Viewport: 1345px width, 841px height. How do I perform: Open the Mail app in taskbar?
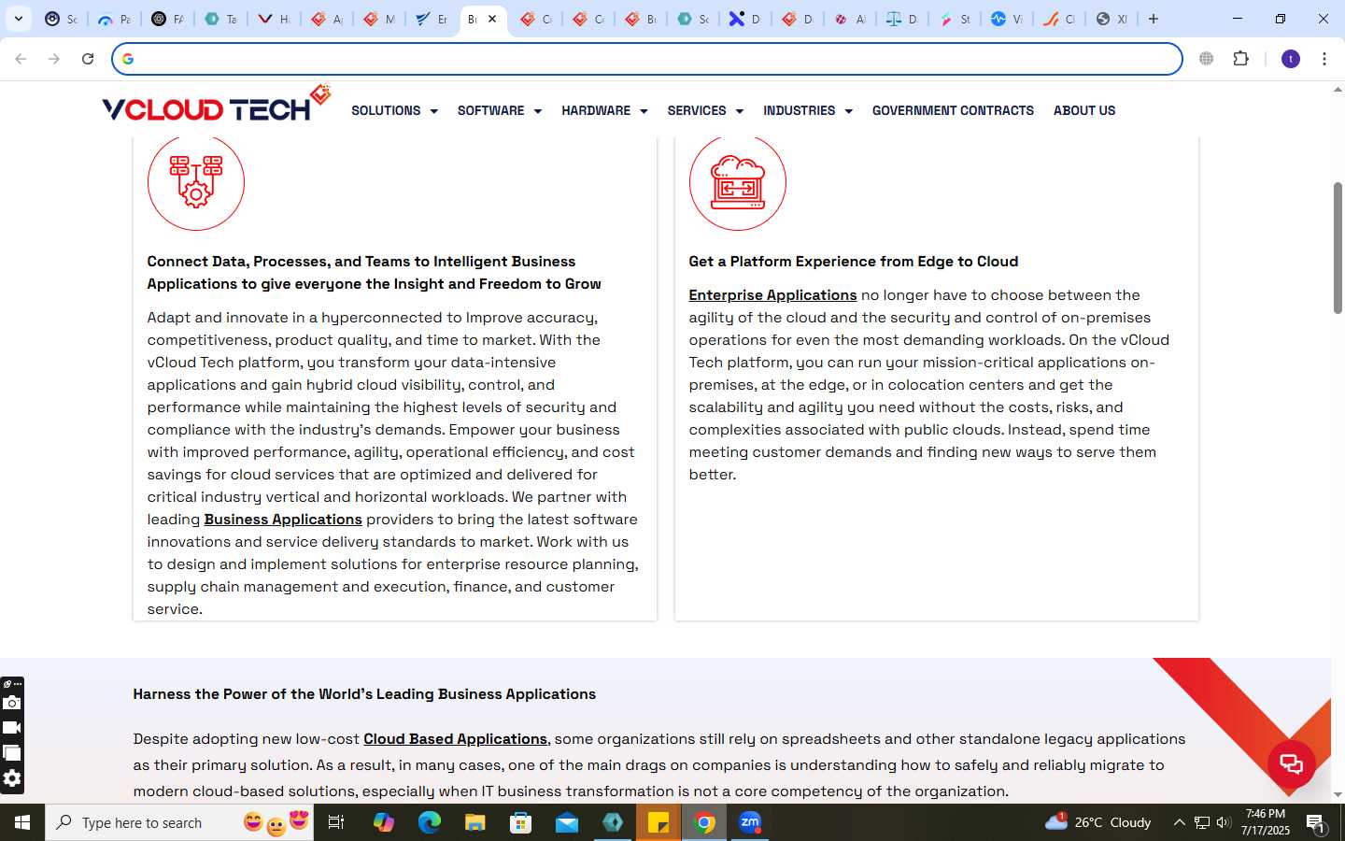point(567,822)
